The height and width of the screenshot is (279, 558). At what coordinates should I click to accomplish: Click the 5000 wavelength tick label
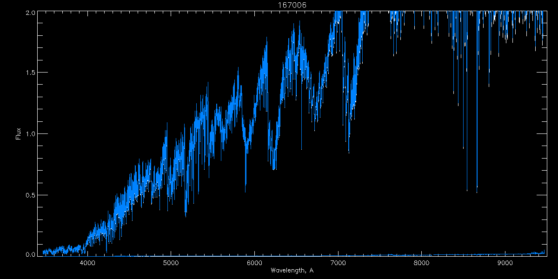pos(171,263)
